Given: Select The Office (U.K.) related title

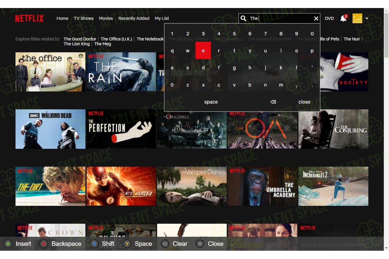Looking at the screenshot, I should 116,39.
